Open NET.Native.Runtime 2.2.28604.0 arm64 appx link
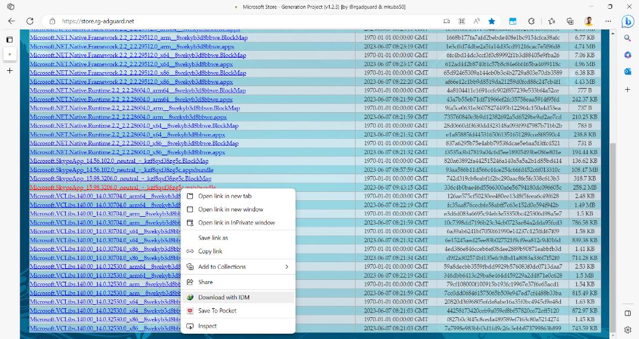Viewport: 639px width, 339px height. click(x=131, y=99)
